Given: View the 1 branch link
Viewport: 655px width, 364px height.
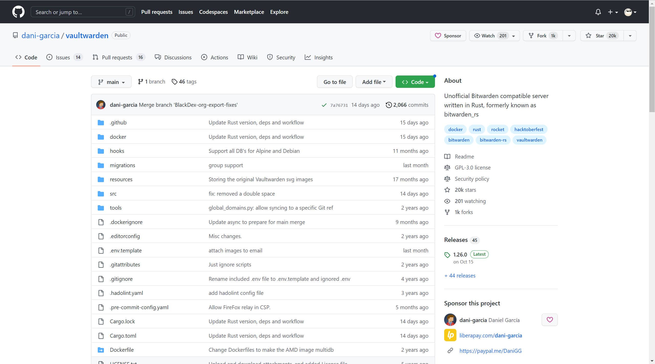Looking at the screenshot, I should (x=151, y=82).
